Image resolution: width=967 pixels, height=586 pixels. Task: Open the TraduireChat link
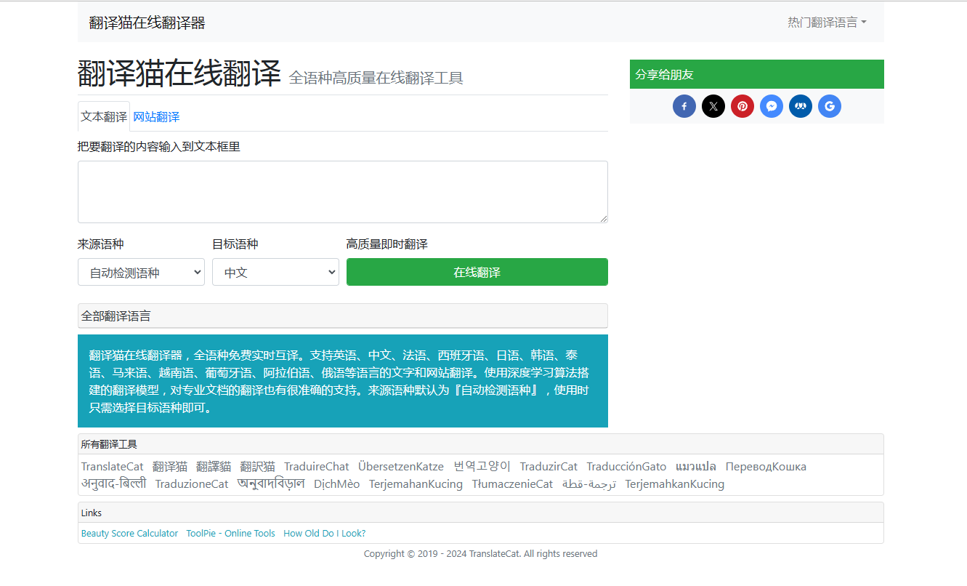[317, 466]
